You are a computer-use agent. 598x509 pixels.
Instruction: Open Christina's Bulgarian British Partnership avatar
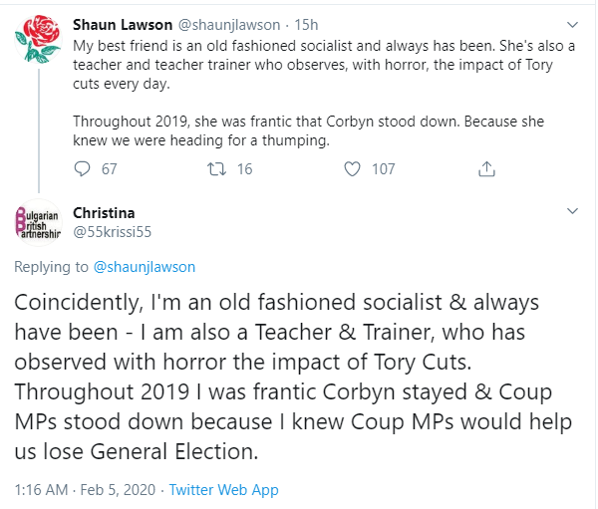(x=39, y=223)
